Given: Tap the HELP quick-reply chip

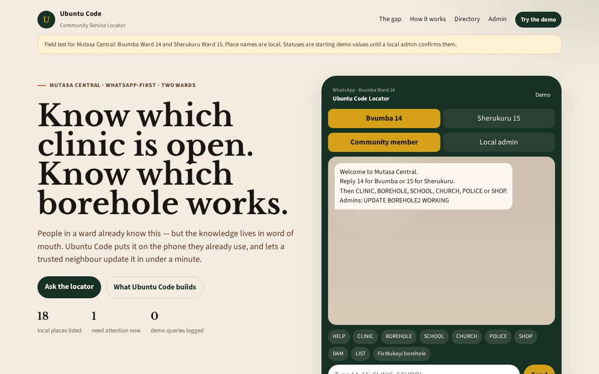Looking at the screenshot, I should [339, 337].
